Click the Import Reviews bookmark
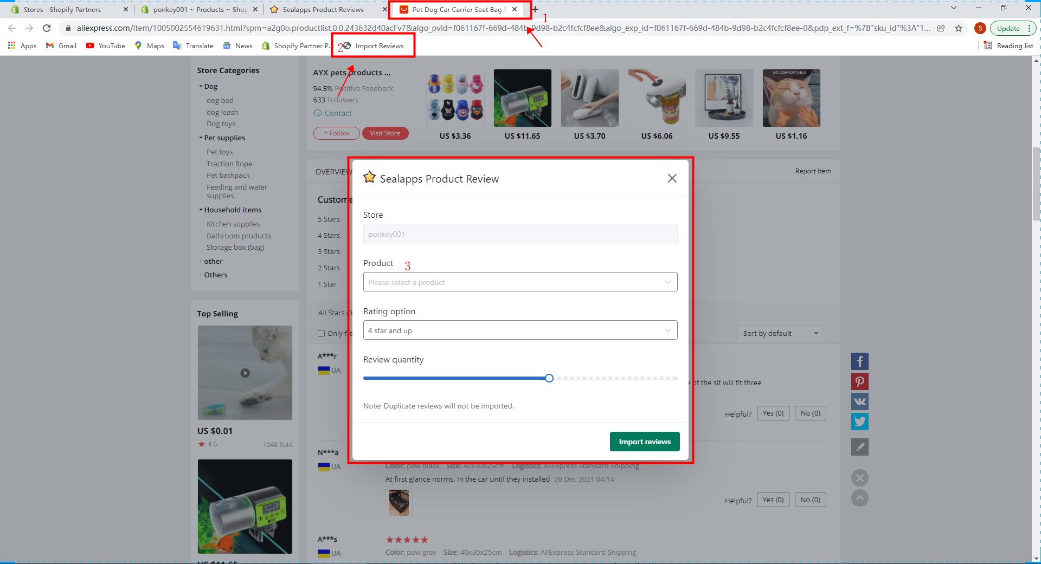 pyautogui.click(x=374, y=46)
